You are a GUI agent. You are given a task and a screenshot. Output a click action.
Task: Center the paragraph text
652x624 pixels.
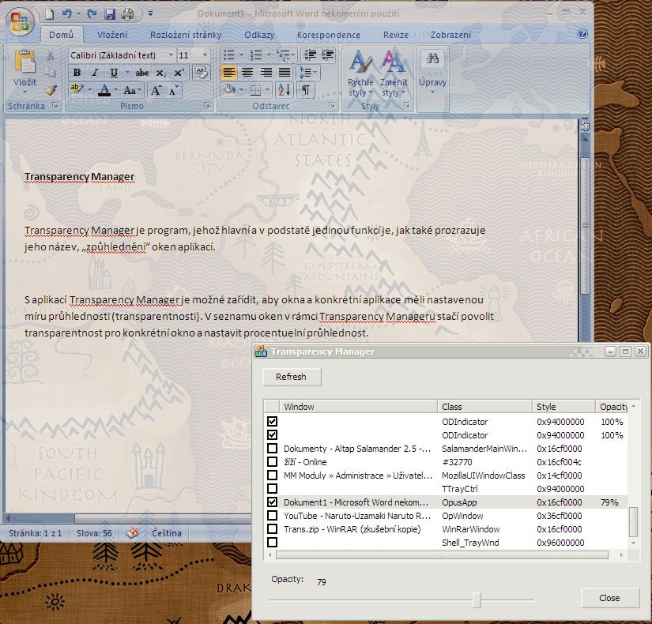click(247, 73)
